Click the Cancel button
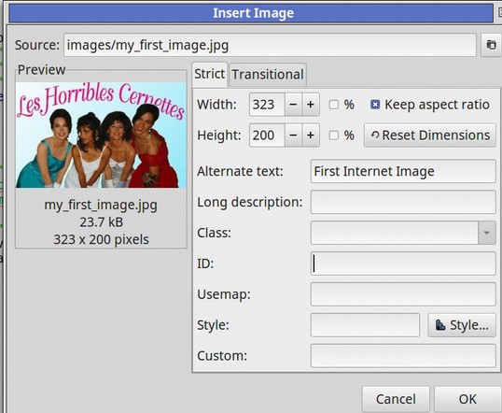The width and height of the screenshot is (502, 413). (396, 399)
